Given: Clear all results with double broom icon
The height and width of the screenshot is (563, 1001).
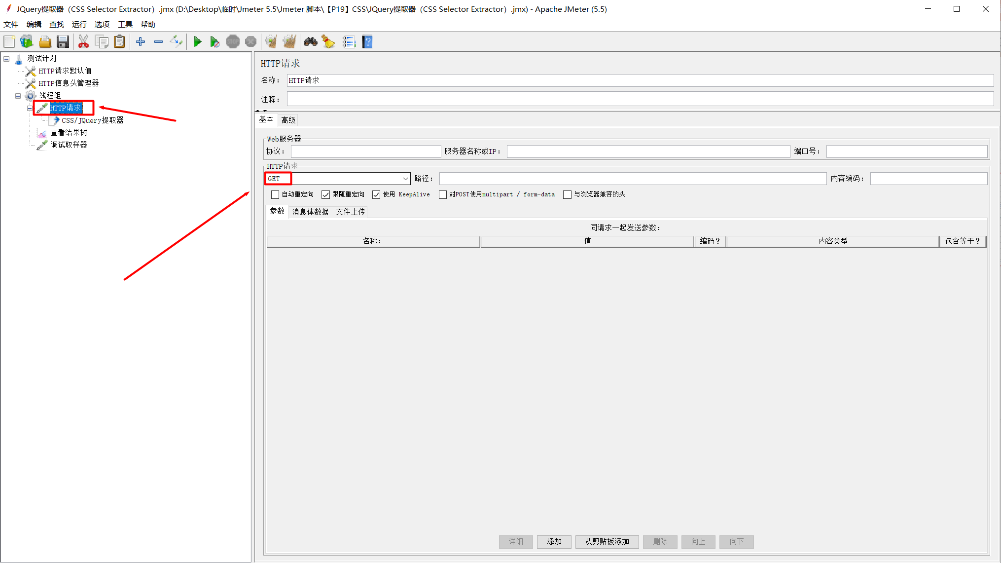Looking at the screenshot, I should coord(289,42).
